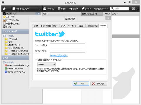Click the キャンセル cancel button
The width and height of the screenshot is (141, 105).
99,84
